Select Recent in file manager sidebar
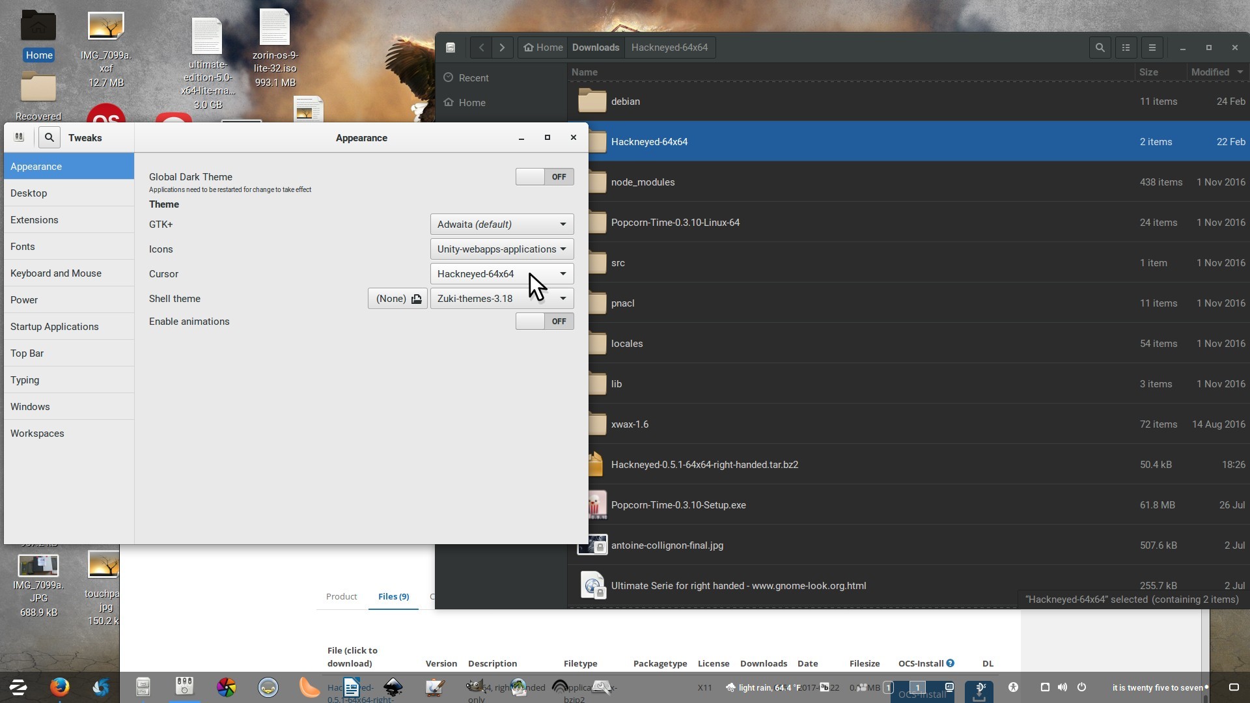The width and height of the screenshot is (1250, 703). [x=473, y=78]
